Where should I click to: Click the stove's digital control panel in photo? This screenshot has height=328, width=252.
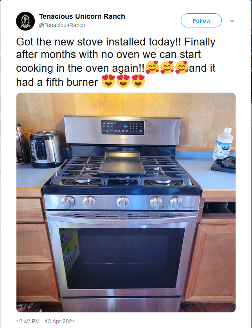[122, 127]
